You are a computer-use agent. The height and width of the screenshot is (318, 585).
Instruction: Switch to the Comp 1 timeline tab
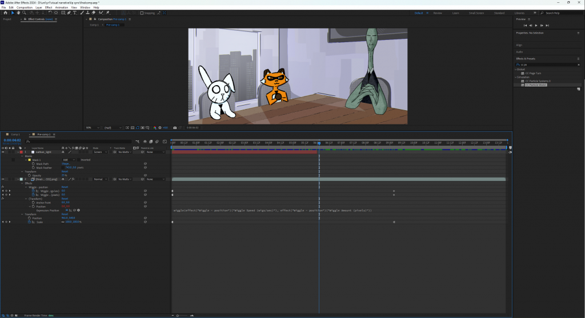(15, 134)
